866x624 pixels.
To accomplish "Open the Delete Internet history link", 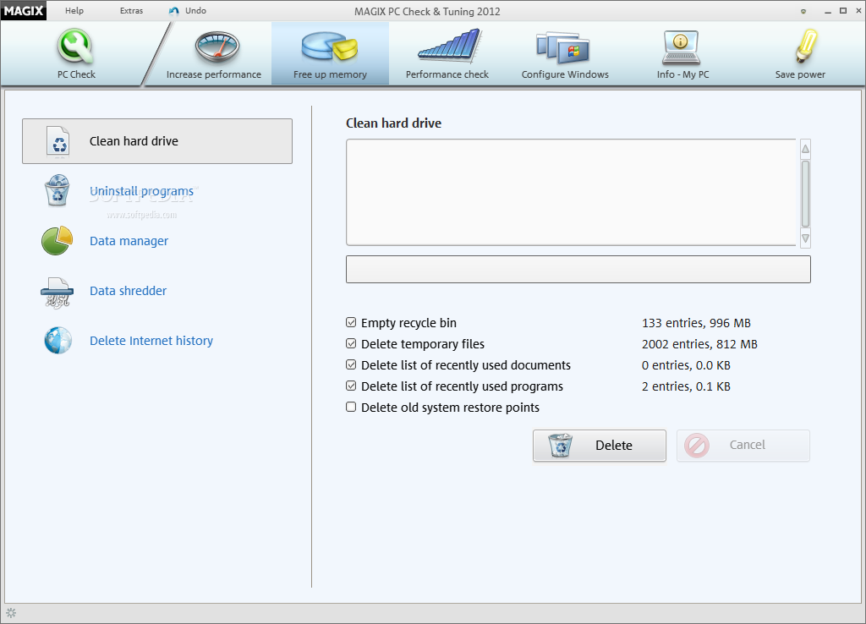I will [x=151, y=341].
